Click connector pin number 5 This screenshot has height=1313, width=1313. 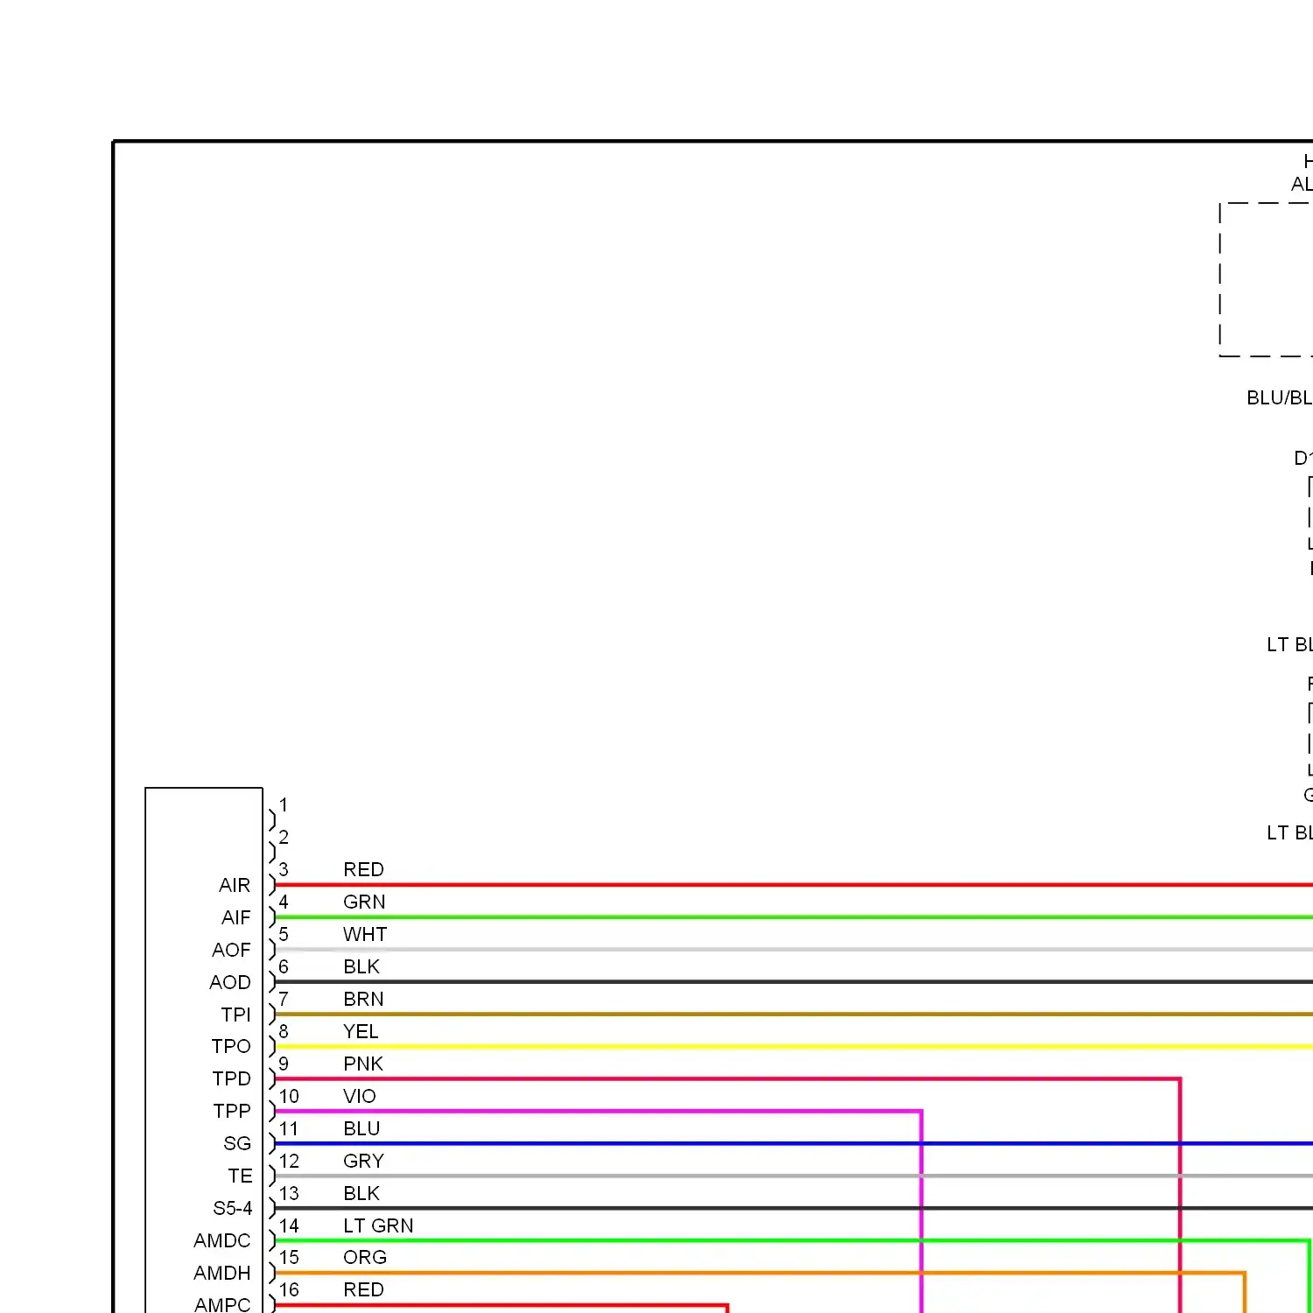tap(284, 934)
